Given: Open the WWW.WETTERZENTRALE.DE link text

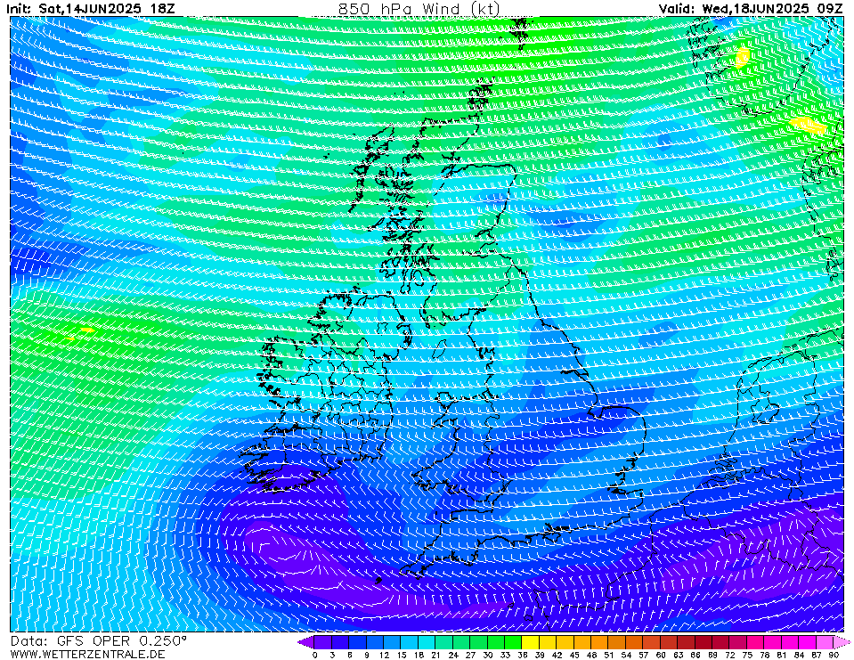Looking at the screenshot, I should click(x=87, y=654).
